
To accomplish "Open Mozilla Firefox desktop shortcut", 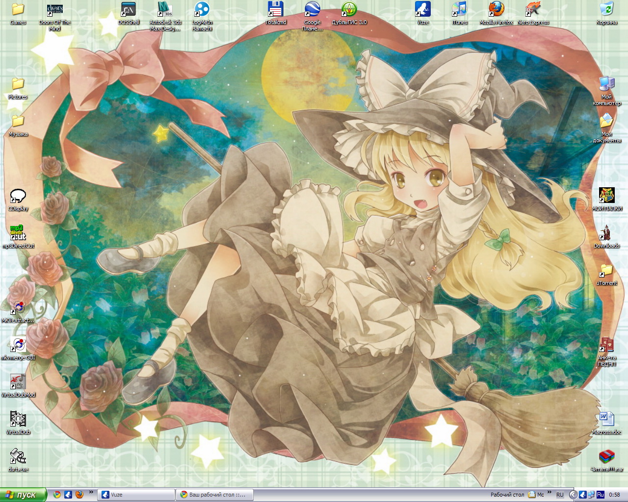I will click(496, 13).
